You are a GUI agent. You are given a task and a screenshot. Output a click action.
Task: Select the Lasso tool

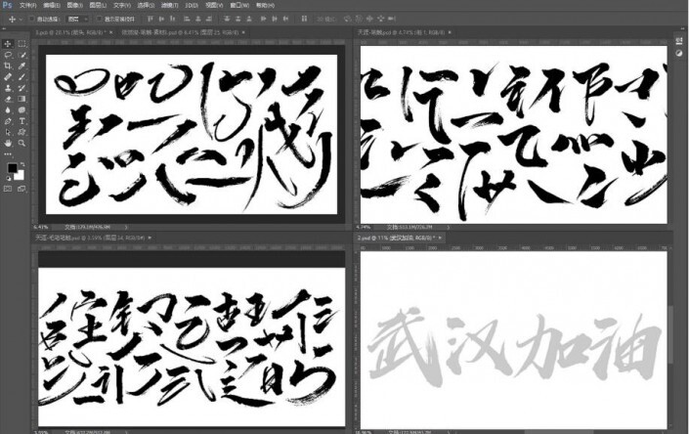[8, 55]
